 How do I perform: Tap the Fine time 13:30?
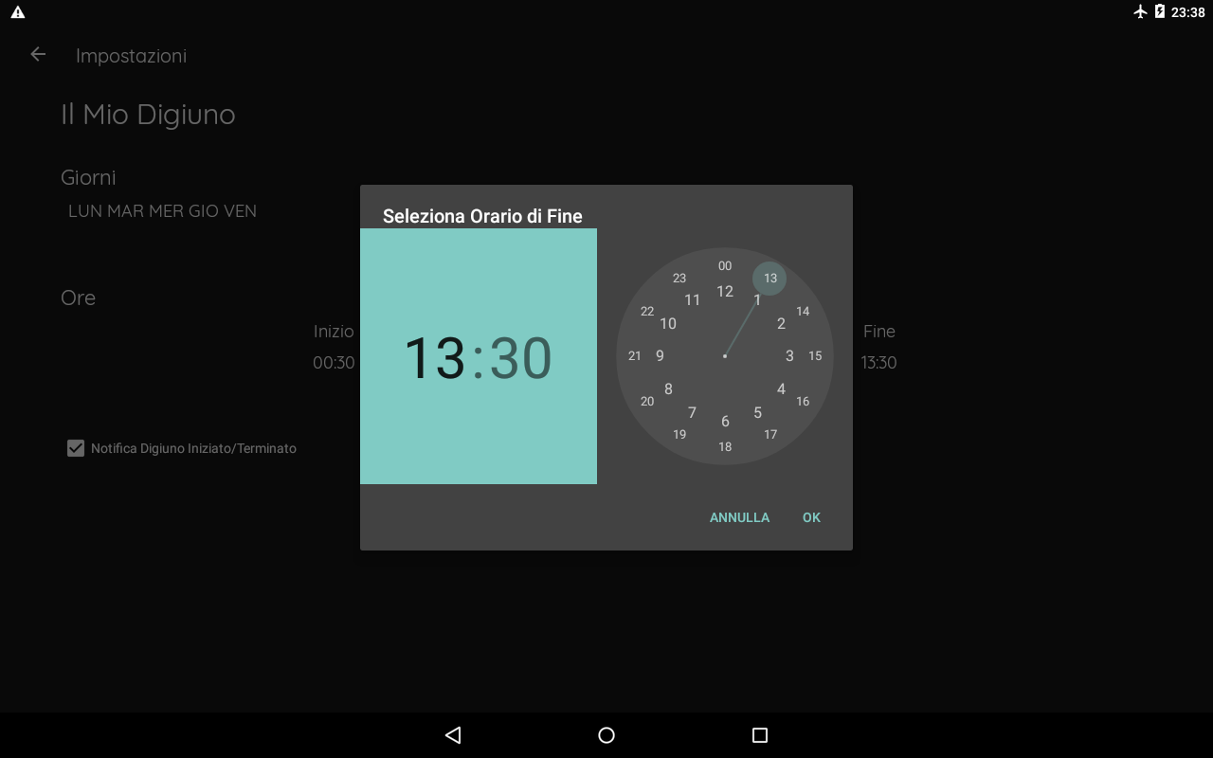[878, 363]
